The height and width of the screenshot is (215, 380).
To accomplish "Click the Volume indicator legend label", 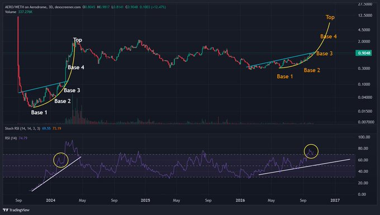I will point(11,12).
